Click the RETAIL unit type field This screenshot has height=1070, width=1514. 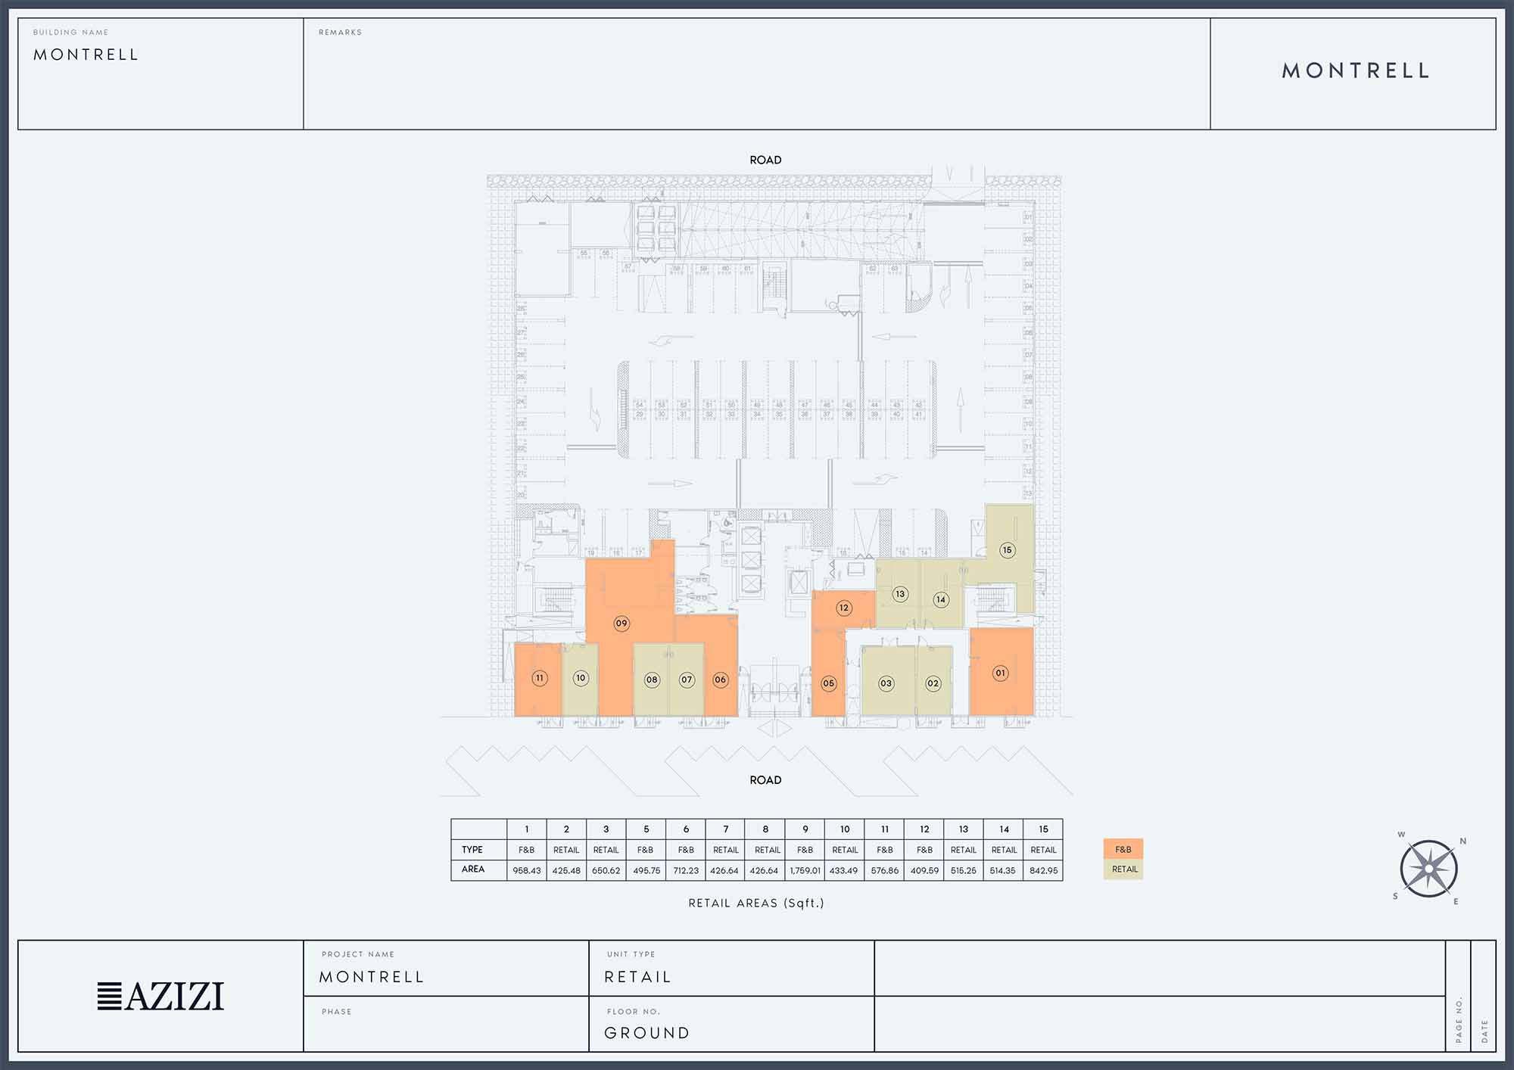pos(638,977)
